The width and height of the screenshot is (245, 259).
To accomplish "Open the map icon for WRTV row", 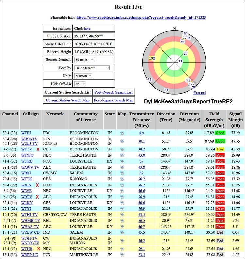I will [x=122, y=197].
